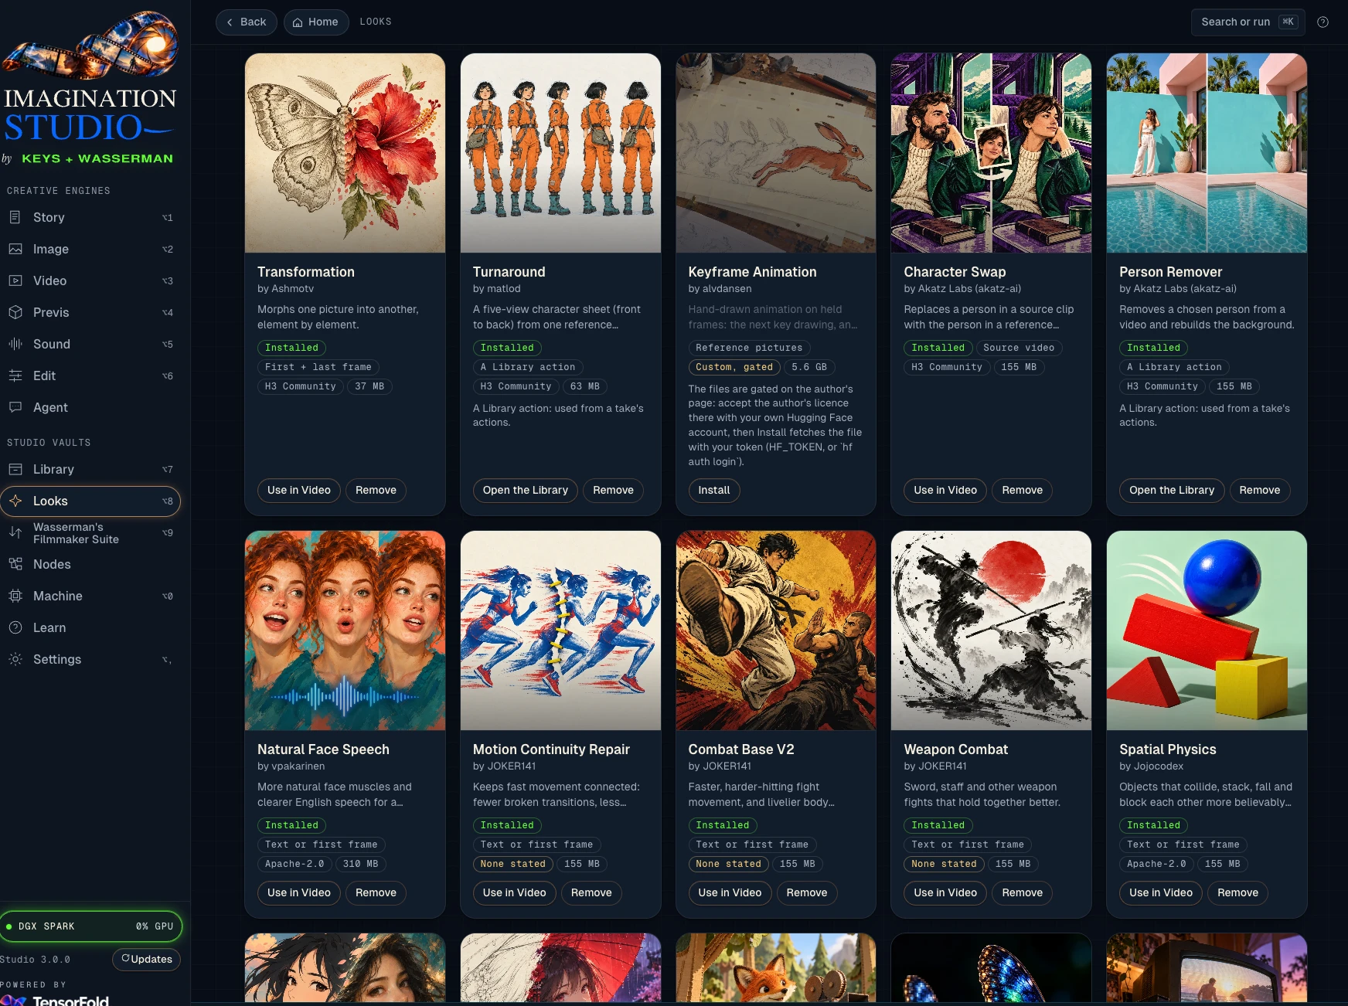Open the Machine chip icon
This screenshot has height=1006, width=1348.
(15, 596)
